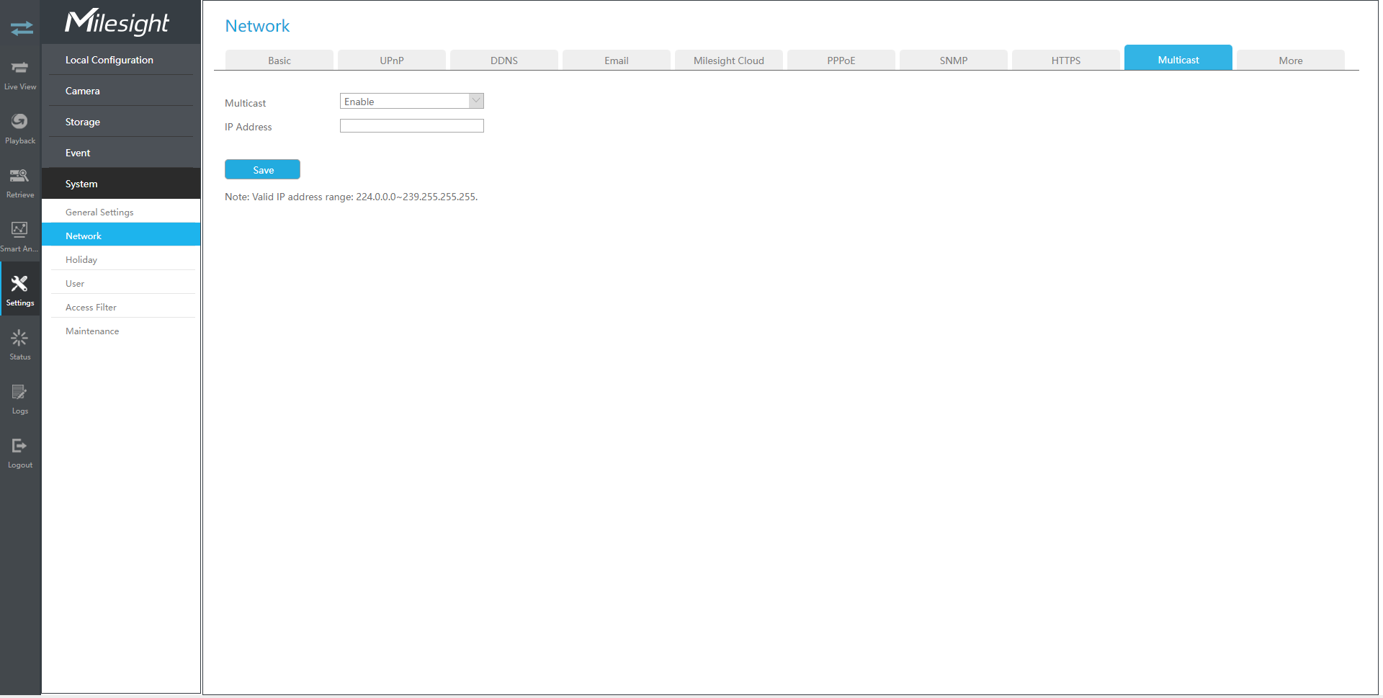Open the Status icon
This screenshot has height=698, width=1383.
click(20, 344)
